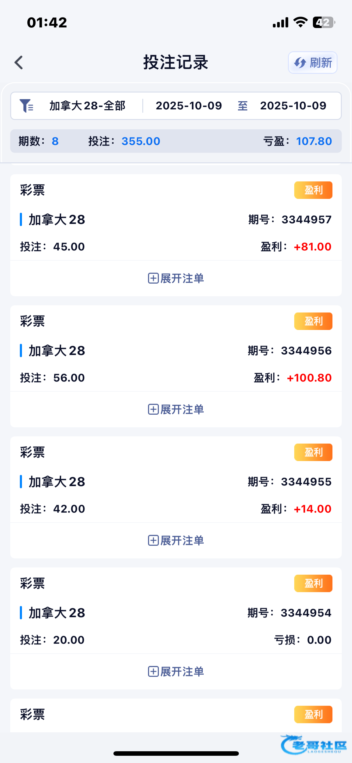
Task: Open the filter funnel icon
Action: 26,106
